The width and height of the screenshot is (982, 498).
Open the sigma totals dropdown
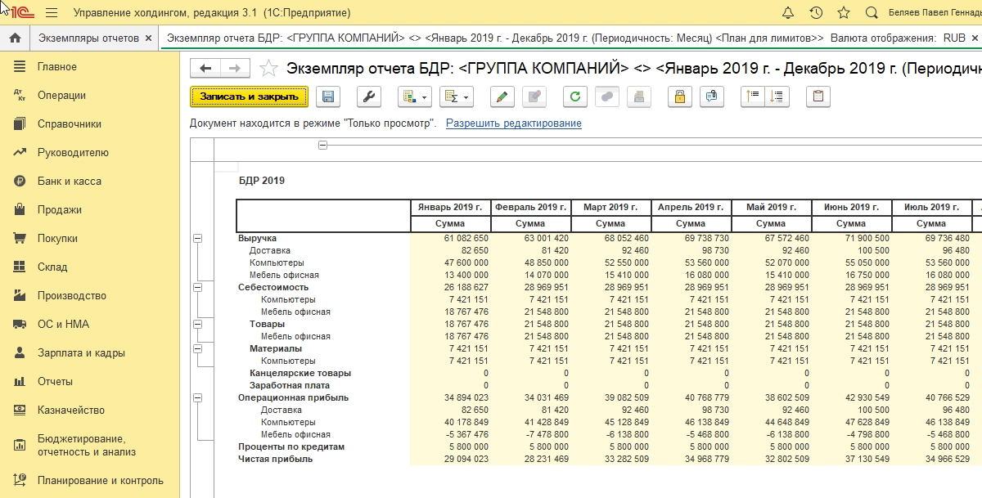pos(456,96)
